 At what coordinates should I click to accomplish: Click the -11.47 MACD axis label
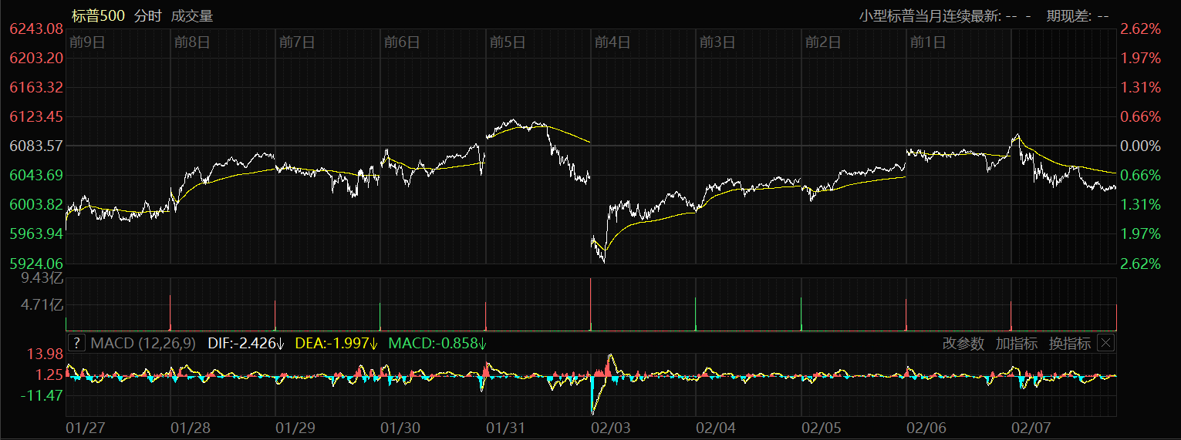tap(42, 395)
